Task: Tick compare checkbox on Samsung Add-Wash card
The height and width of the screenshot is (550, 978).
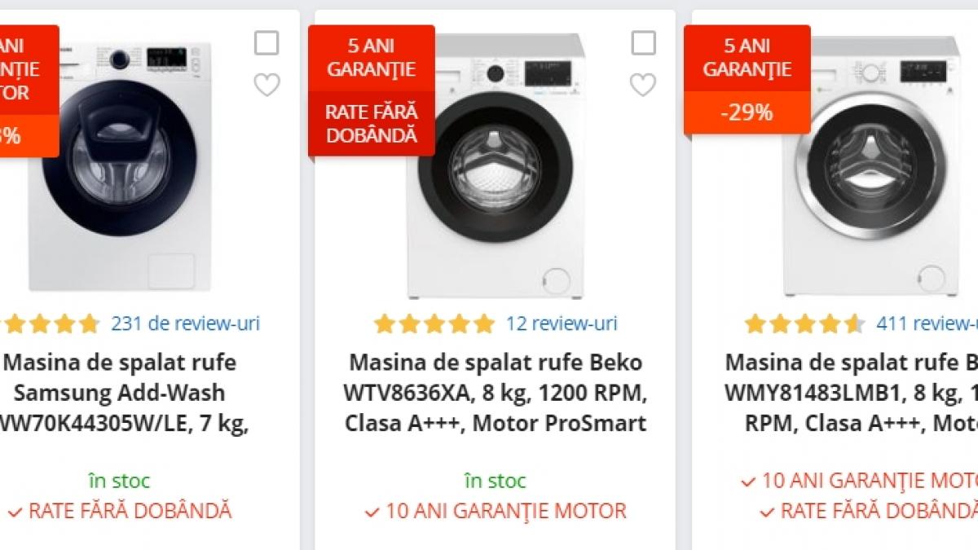Action: pos(267,43)
